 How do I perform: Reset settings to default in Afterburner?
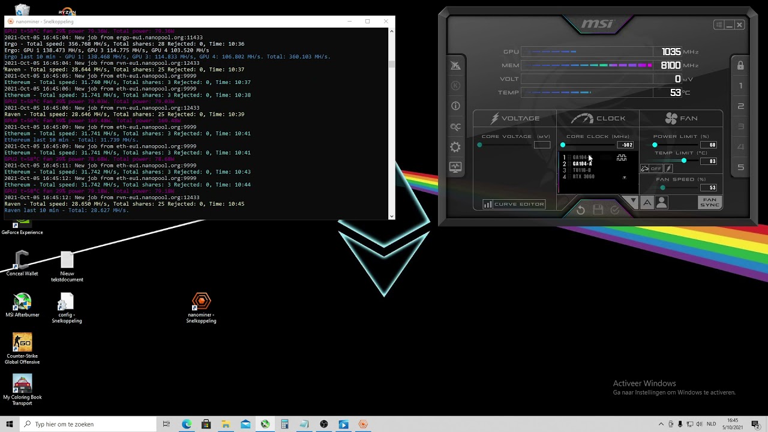tap(580, 210)
